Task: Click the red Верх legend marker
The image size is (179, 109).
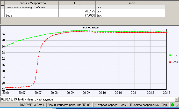Action: [x=170, y=62]
